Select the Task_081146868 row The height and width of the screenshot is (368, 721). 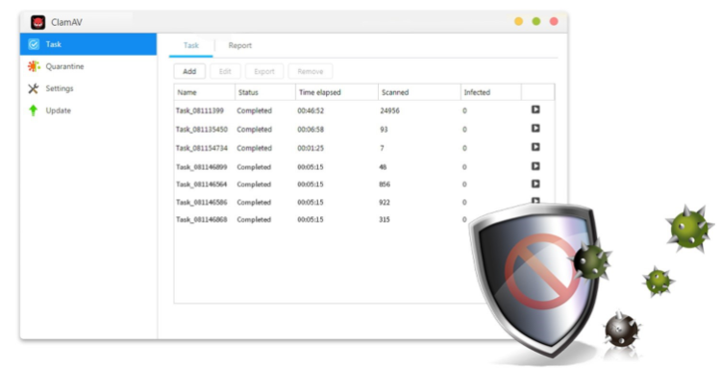pos(322,220)
